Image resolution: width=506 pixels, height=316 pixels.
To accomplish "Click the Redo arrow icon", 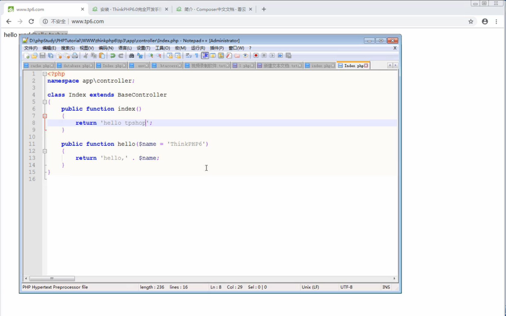I will click(x=121, y=56).
